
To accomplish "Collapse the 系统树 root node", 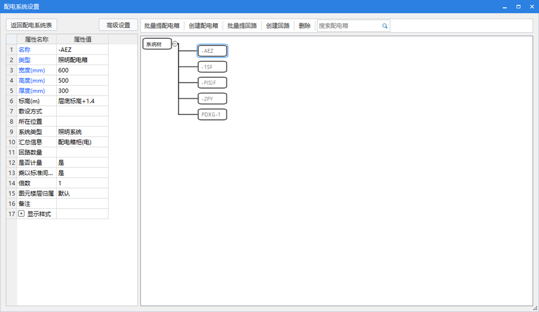I will pos(175,44).
